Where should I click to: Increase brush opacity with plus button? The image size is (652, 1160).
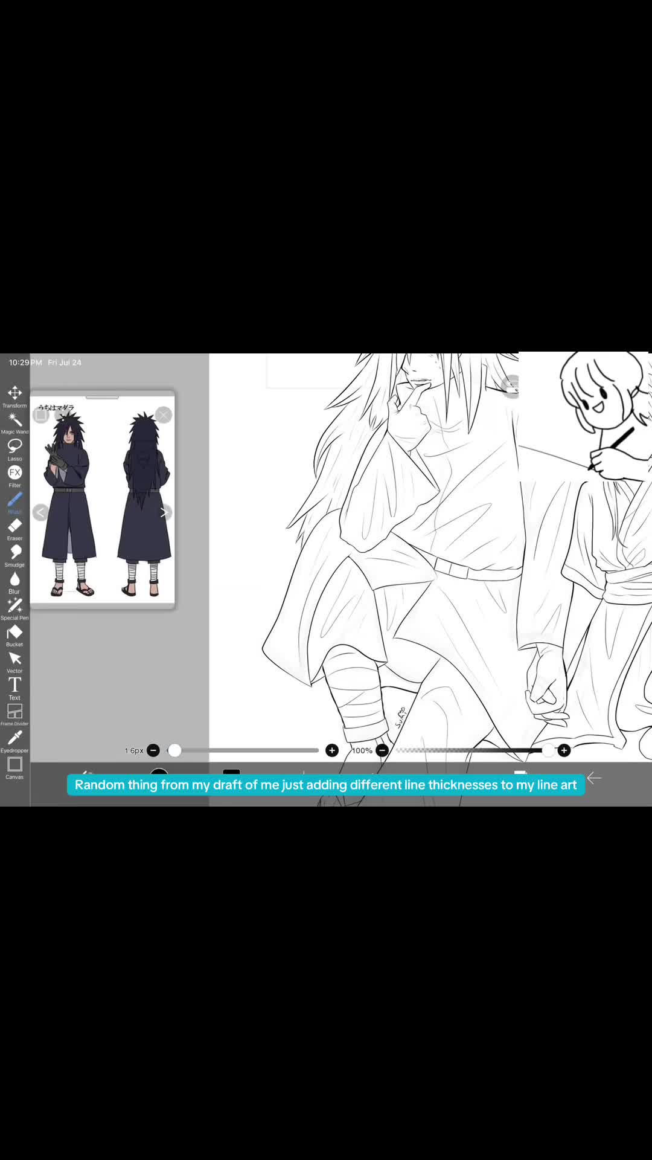point(564,750)
